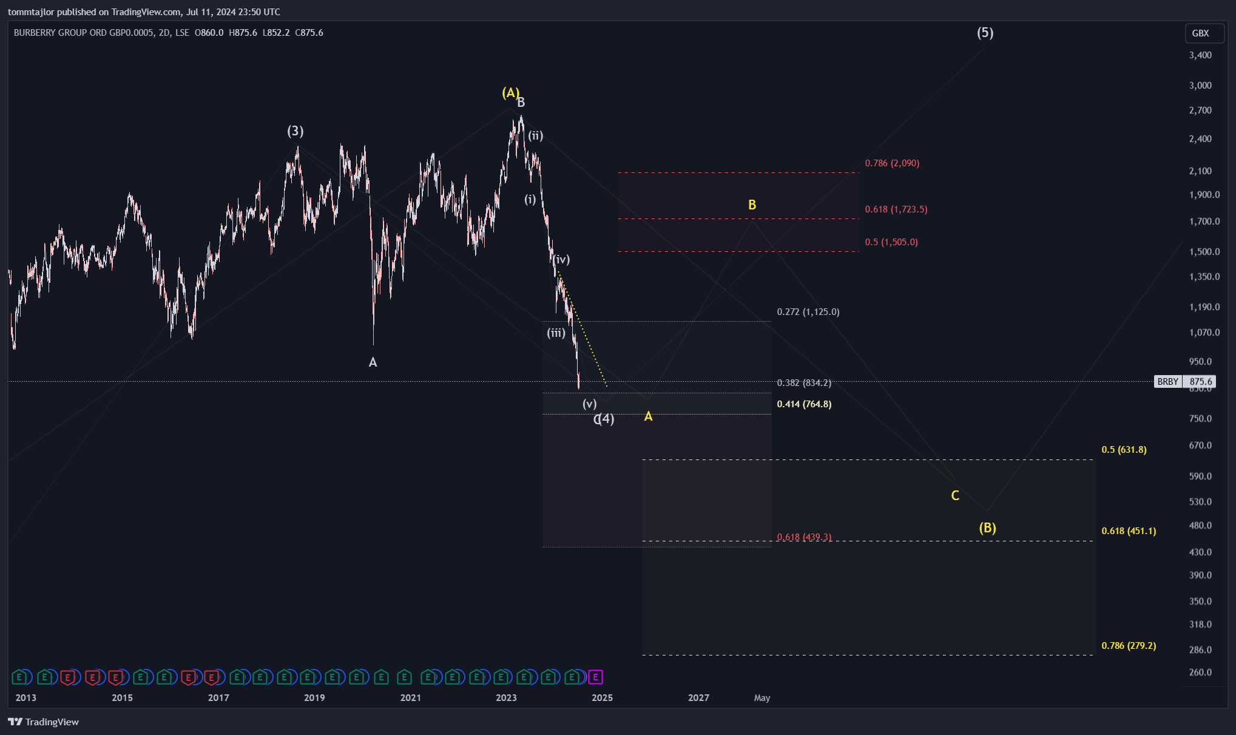Click the 0.382 (834.2) fib label
1236x735 pixels.
click(x=804, y=383)
